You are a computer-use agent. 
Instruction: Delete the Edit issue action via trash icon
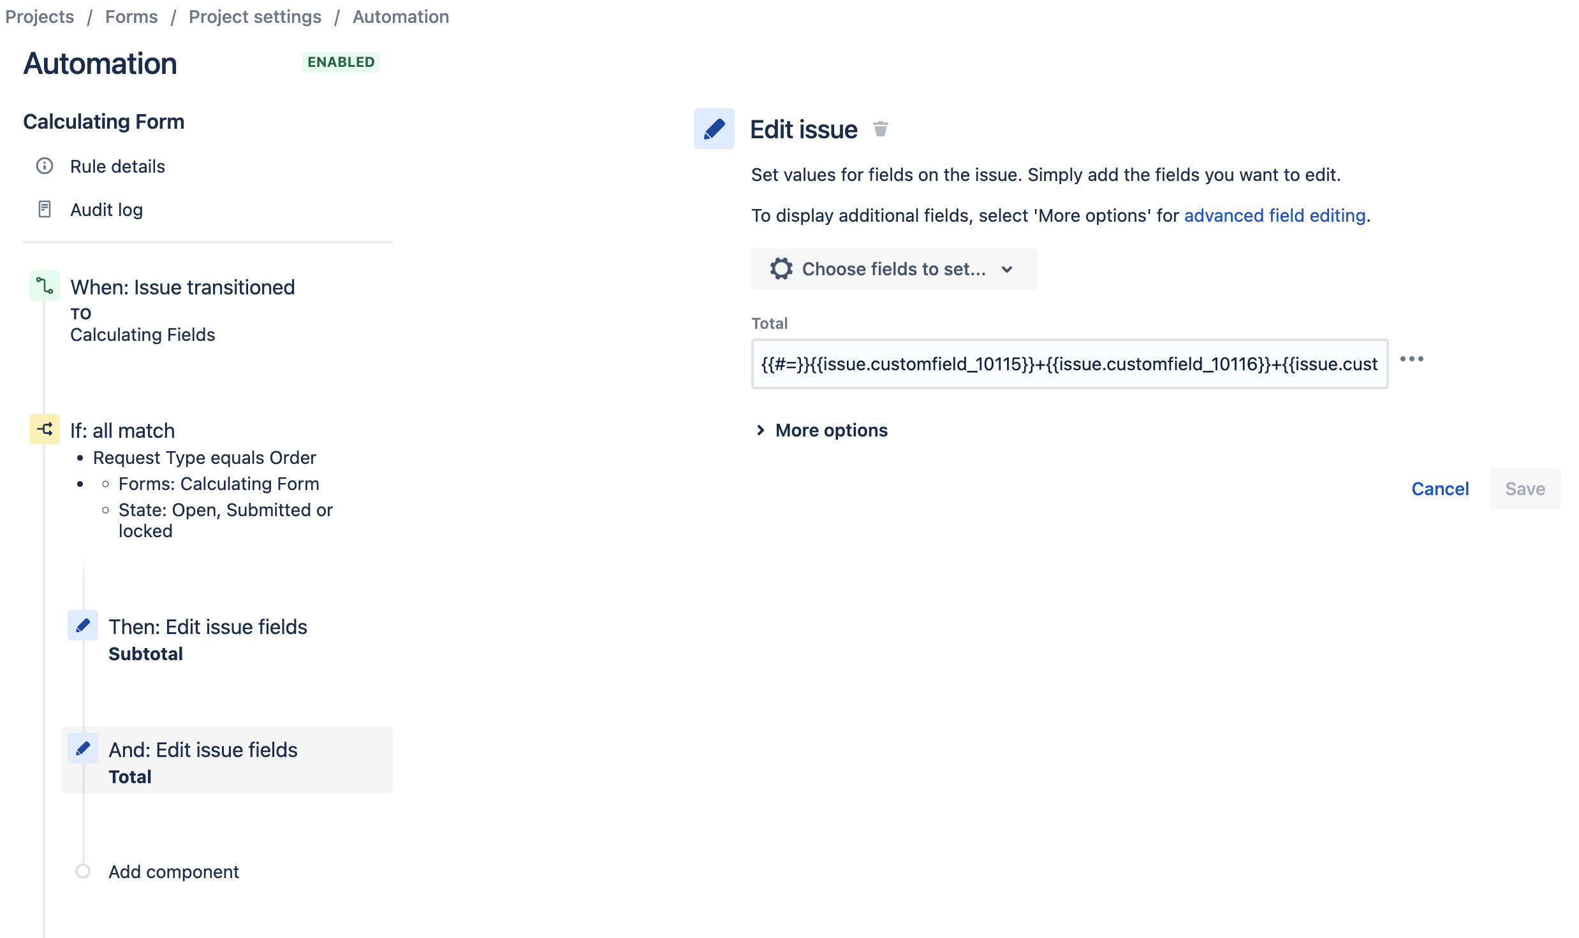pos(881,129)
